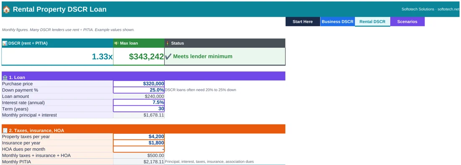The width and height of the screenshot is (461, 165).
Task: Click the house icon in the title banner
Action: click(x=6, y=9)
